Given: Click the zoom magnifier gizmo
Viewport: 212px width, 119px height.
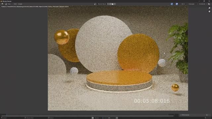Looking at the screenshot, I should point(209,8).
